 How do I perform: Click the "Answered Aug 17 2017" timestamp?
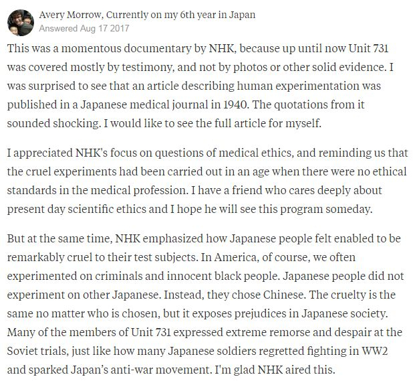[84, 29]
